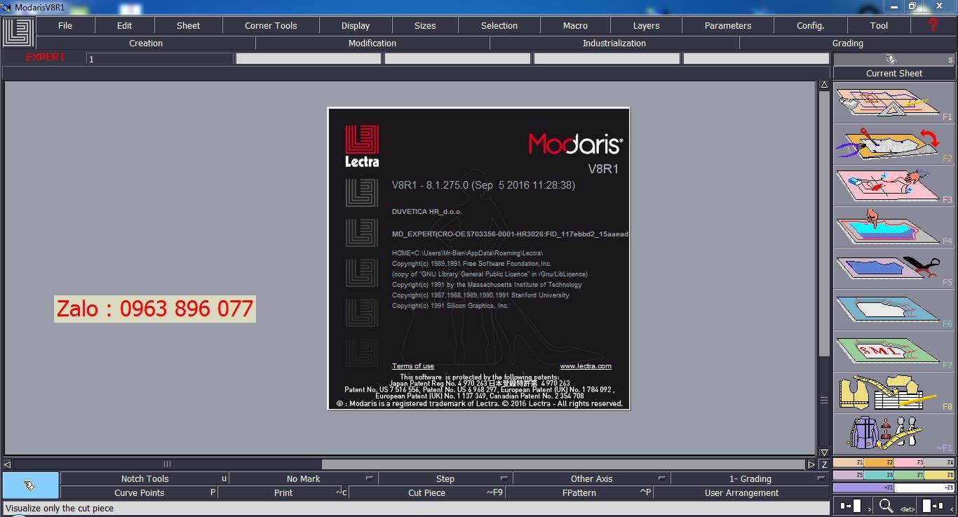Open the F1 points and lines toolbox

(x=893, y=103)
